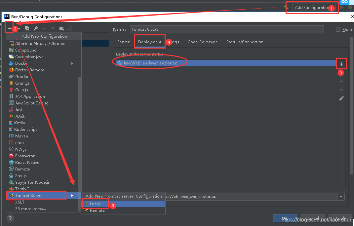Open the Code Coverage tab
The image size is (354, 226).
point(203,42)
